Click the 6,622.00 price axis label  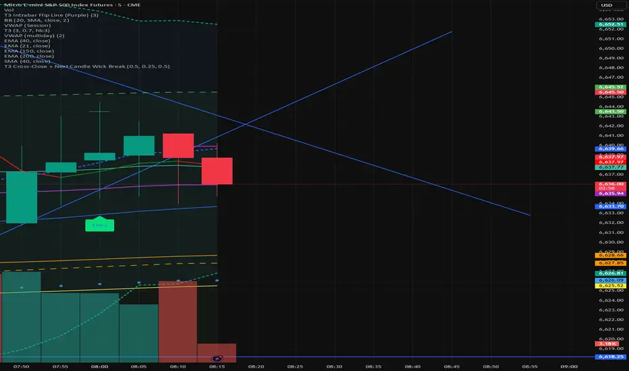611,320
